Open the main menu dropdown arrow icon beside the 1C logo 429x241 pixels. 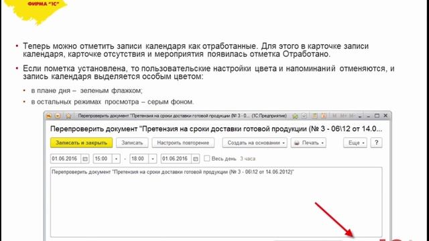(58, 116)
